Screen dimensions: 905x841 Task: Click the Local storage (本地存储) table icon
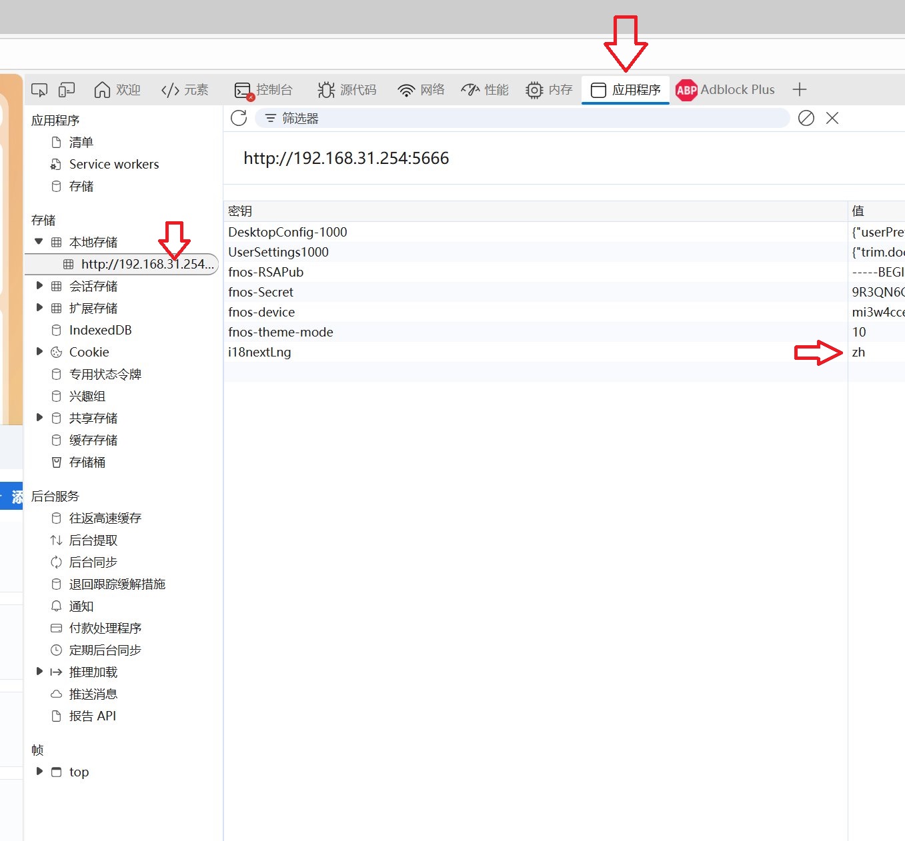coord(57,243)
